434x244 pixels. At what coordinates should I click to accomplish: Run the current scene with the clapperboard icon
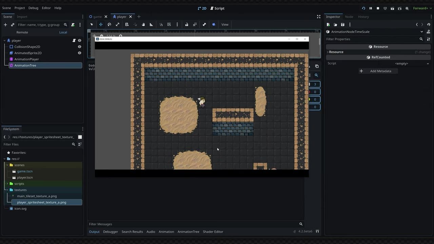tap(392, 8)
